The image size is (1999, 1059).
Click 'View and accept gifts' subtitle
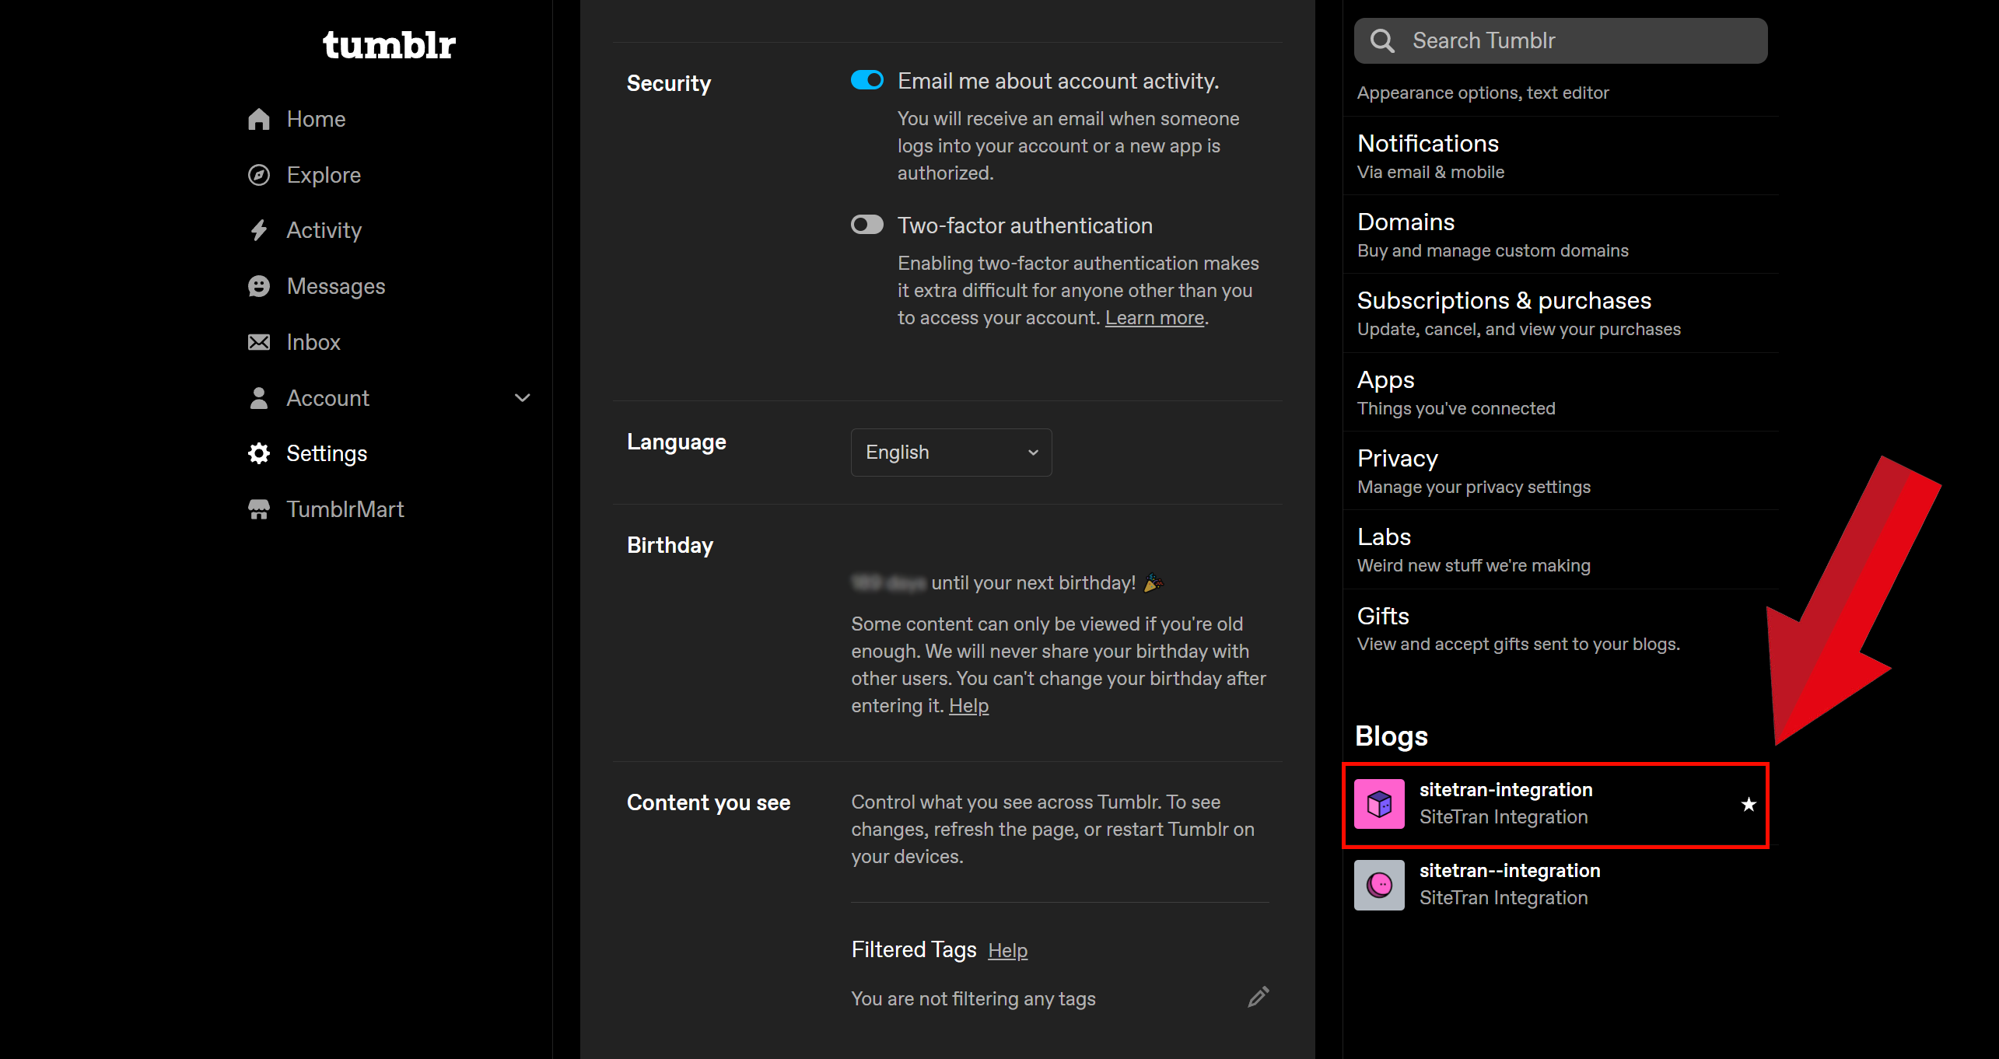[1518, 644]
